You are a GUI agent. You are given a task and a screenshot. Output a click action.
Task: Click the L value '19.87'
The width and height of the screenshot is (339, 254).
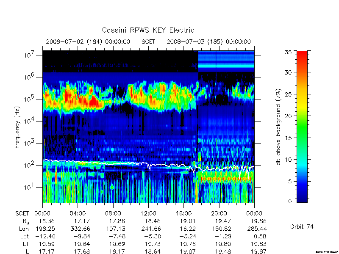pos(258,251)
